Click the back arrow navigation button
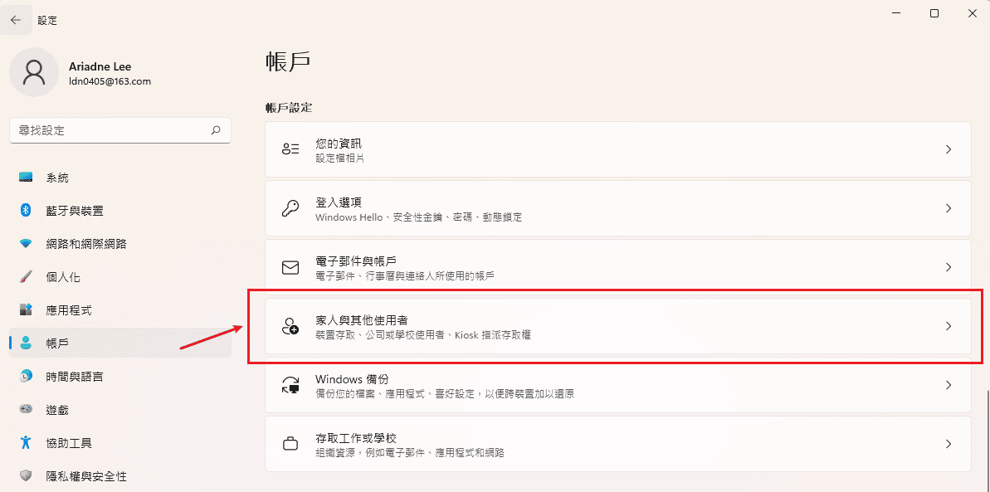The image size is (990, 492). [14, 19]
